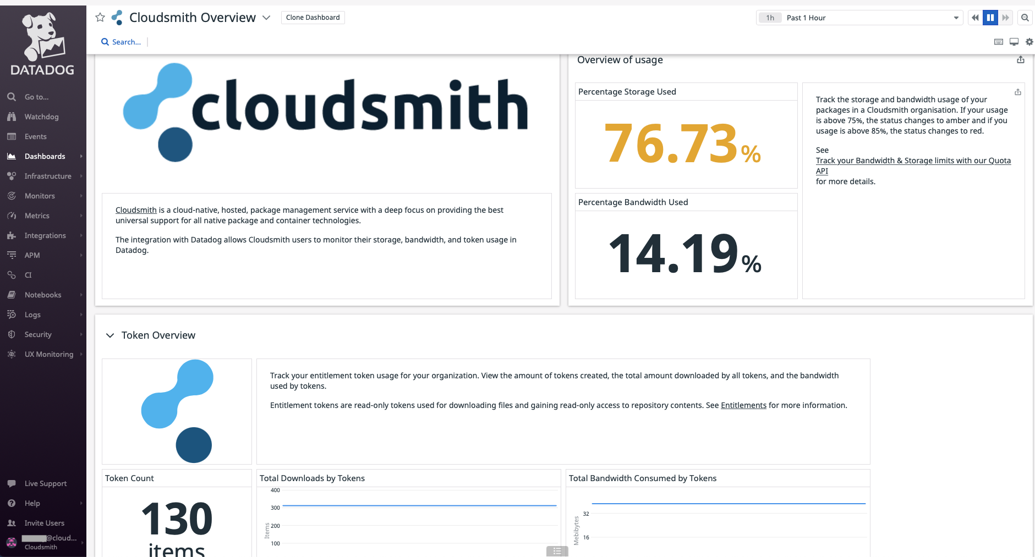Enable TV mode monitor icon
This screenshot has width=1035, height=557.
[x=1014, y=42]
